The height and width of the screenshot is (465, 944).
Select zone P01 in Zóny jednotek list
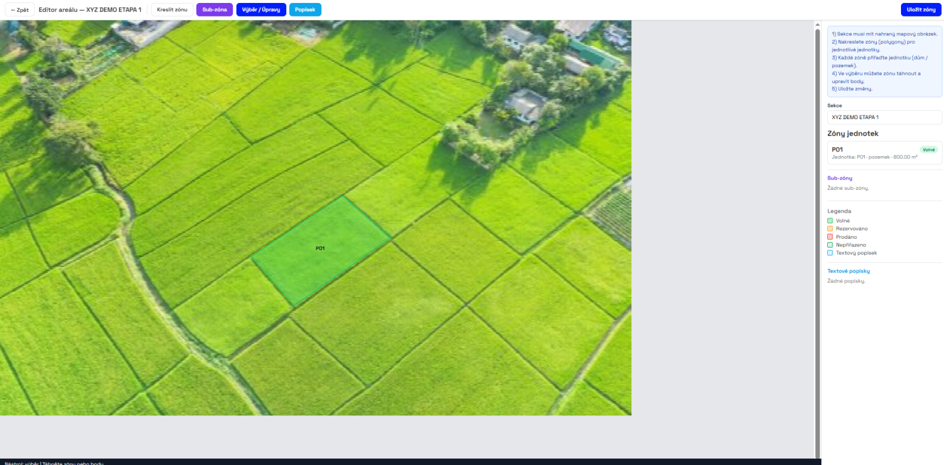[873, 153]
